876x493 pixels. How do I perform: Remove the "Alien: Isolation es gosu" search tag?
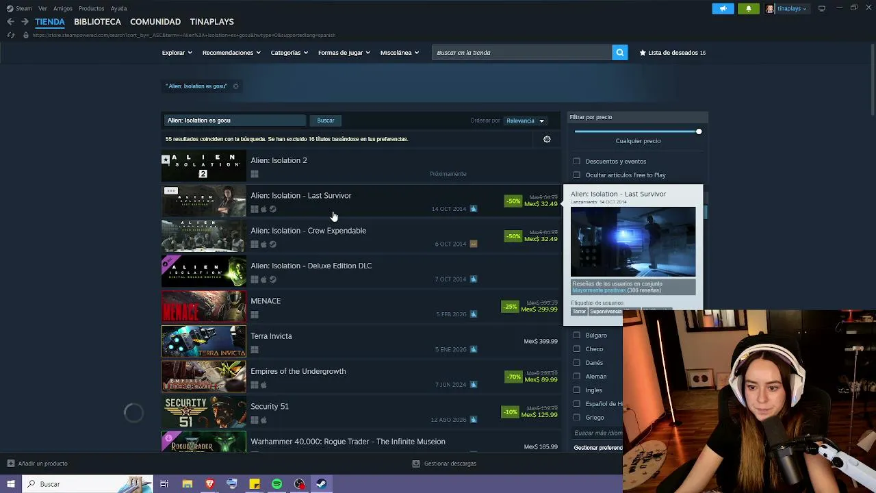(235, 86)
